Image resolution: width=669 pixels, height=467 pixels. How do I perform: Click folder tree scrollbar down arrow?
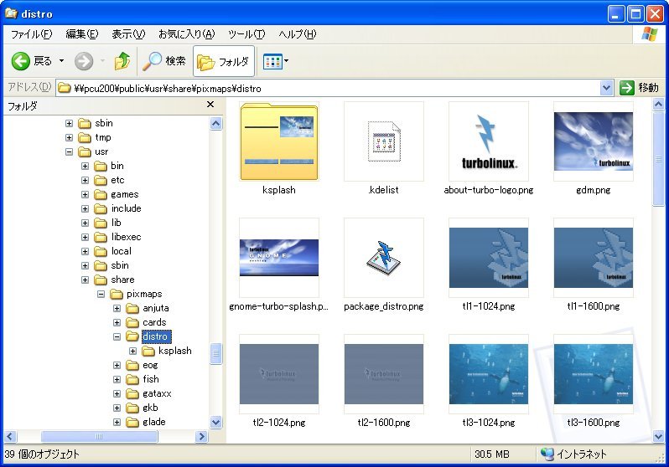click(216, 423)
